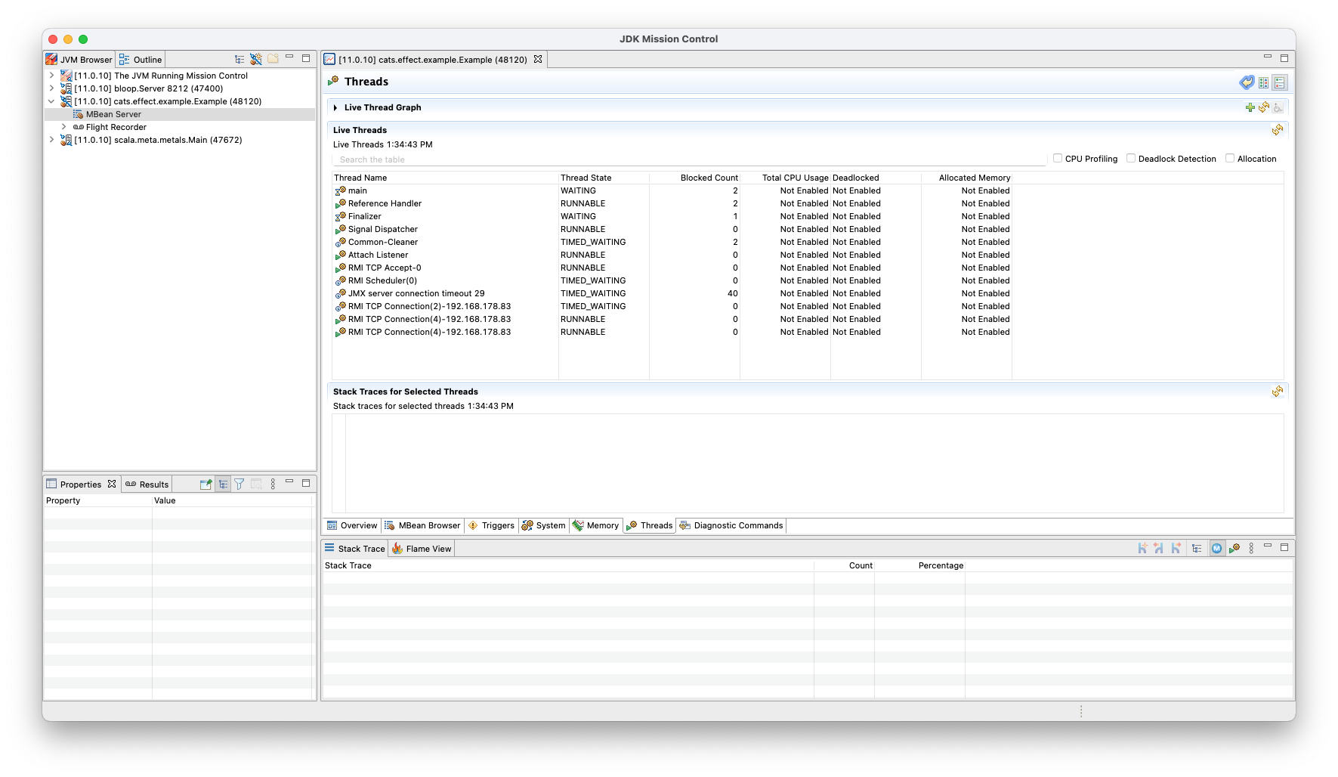Sort by Total CPU Usage column header
The width and height of the screenshot is (1338, 777).
pos(785,178)
